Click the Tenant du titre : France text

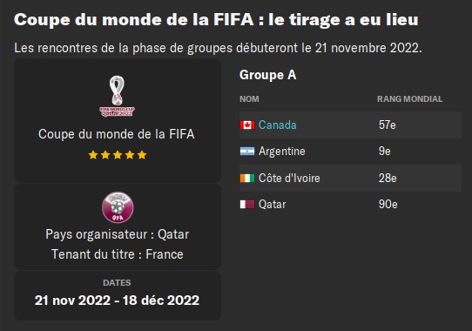pyautogui.click(x=118, y=254)
